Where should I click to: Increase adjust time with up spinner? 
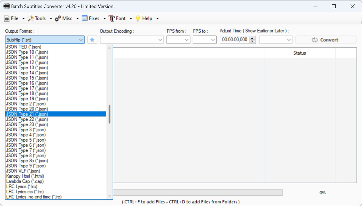[253, 38]
